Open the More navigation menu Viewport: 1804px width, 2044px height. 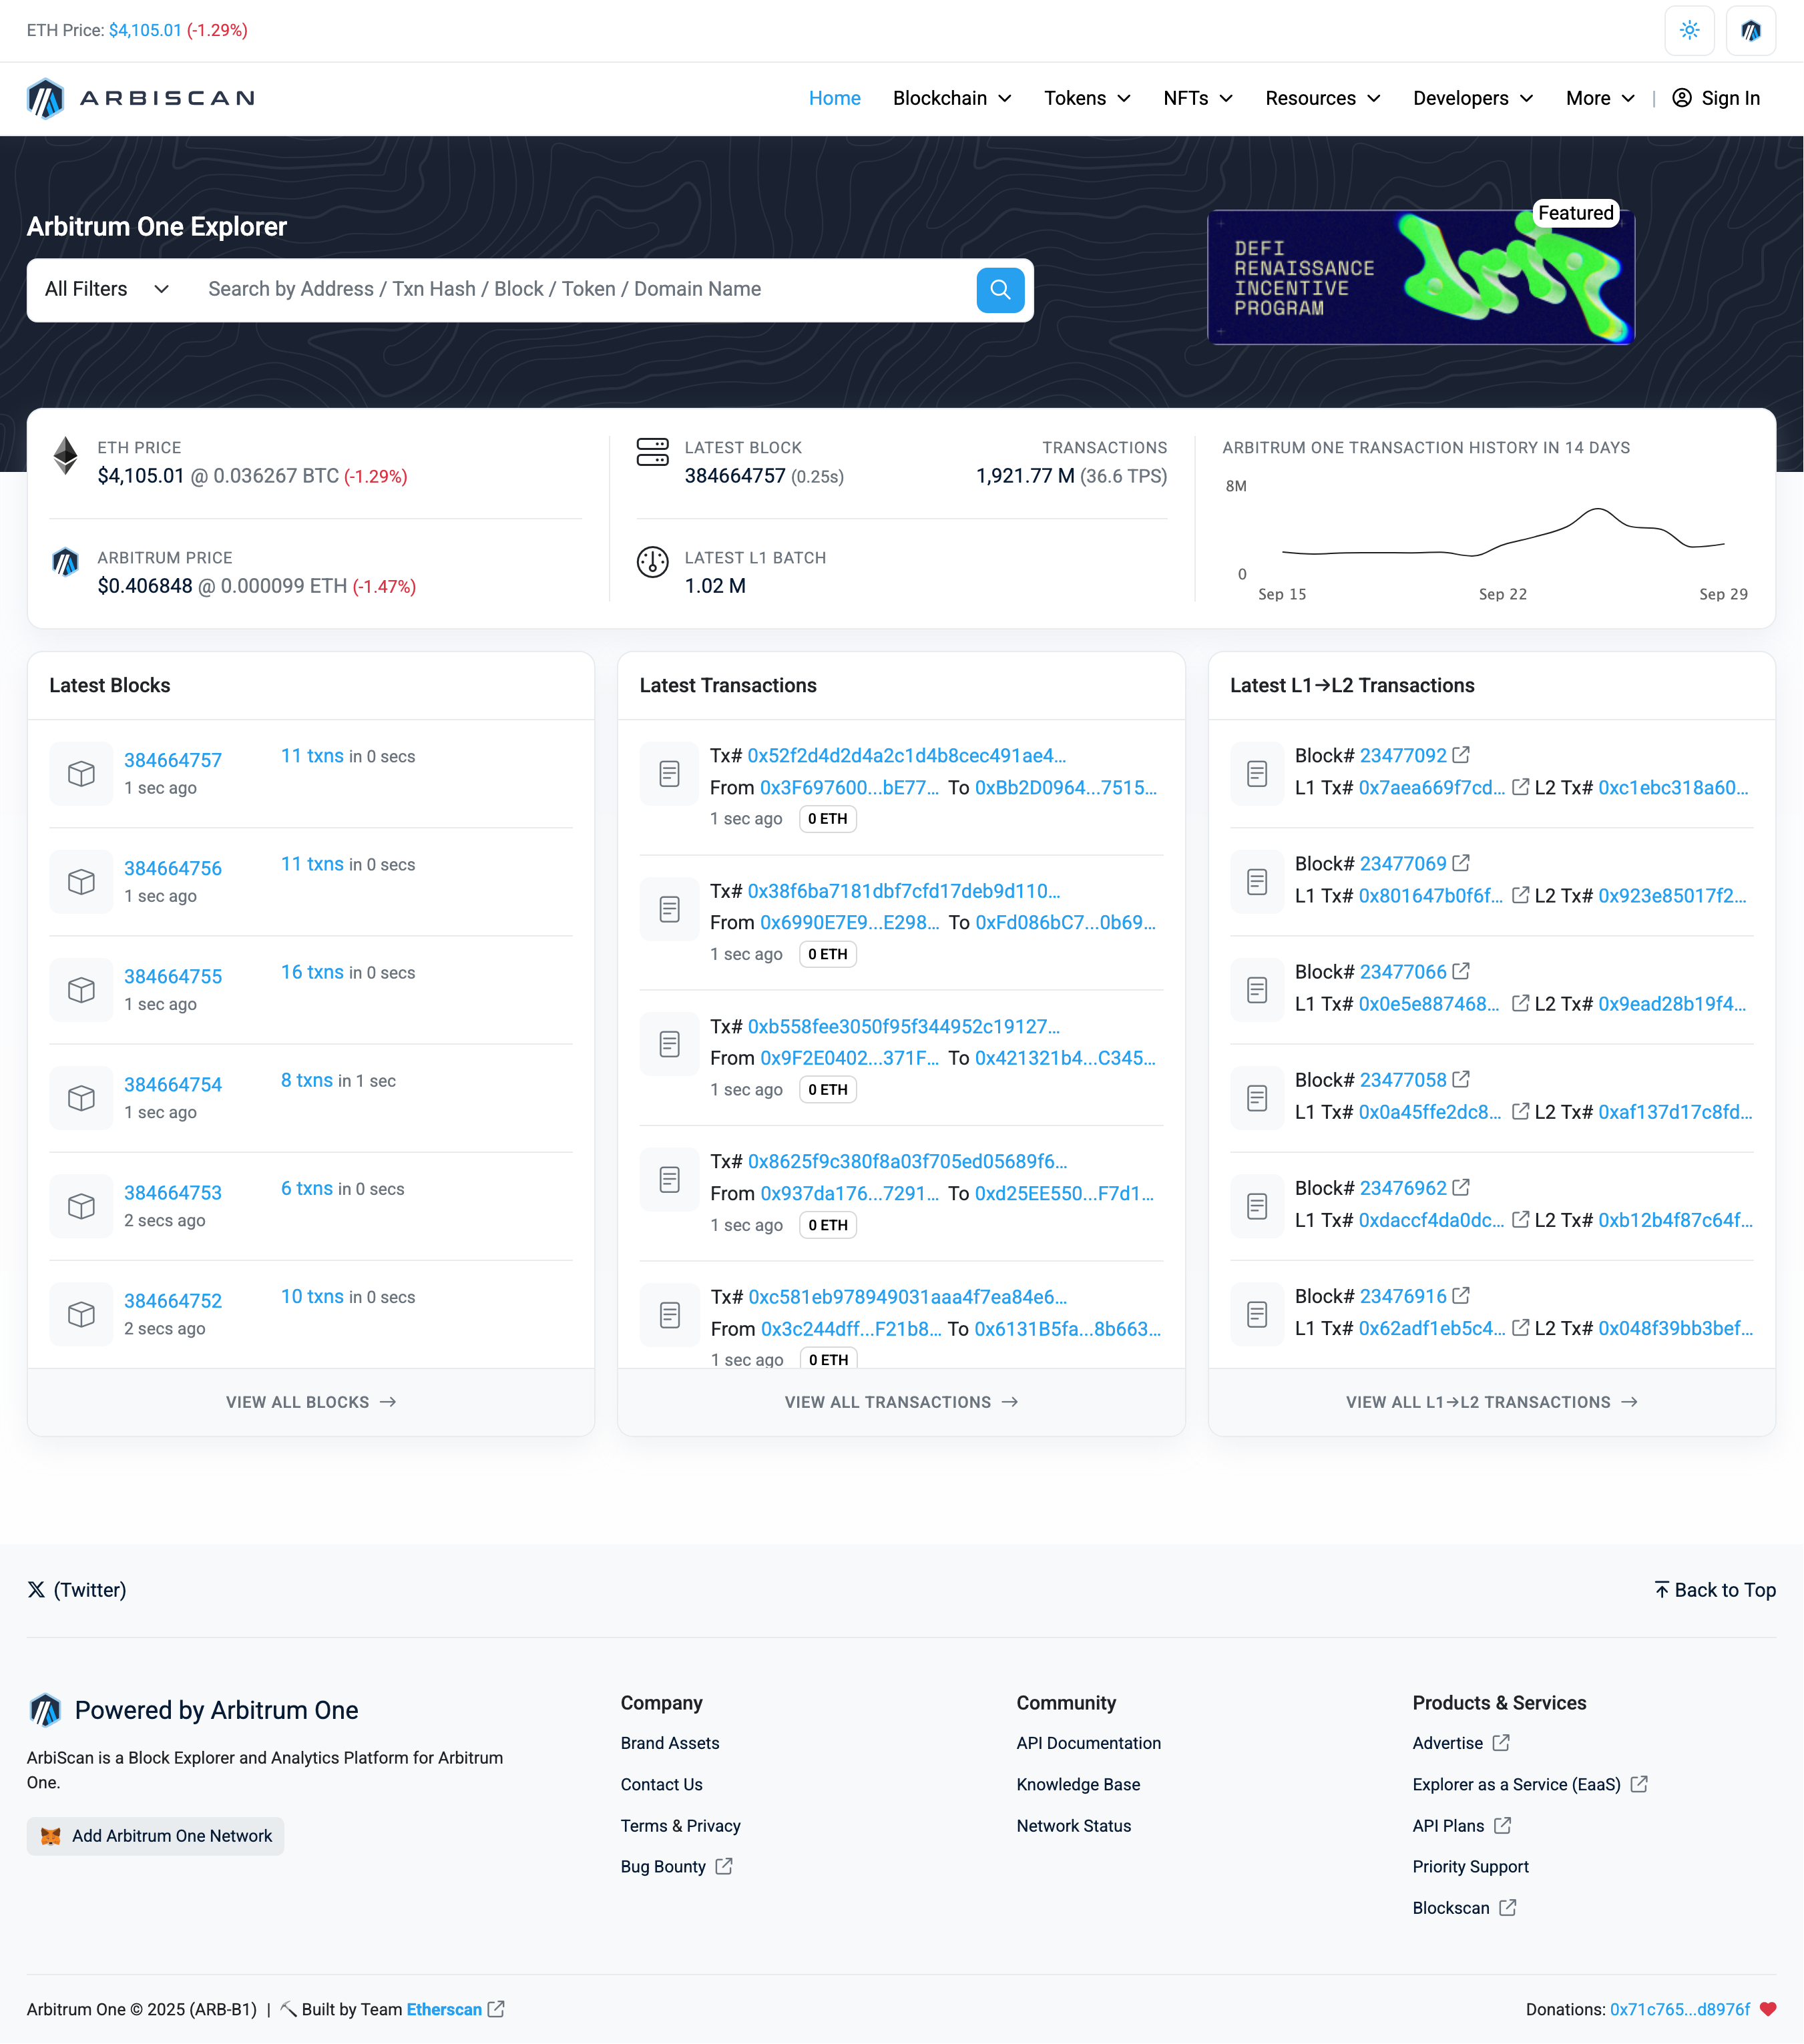tap(1599, 98)
